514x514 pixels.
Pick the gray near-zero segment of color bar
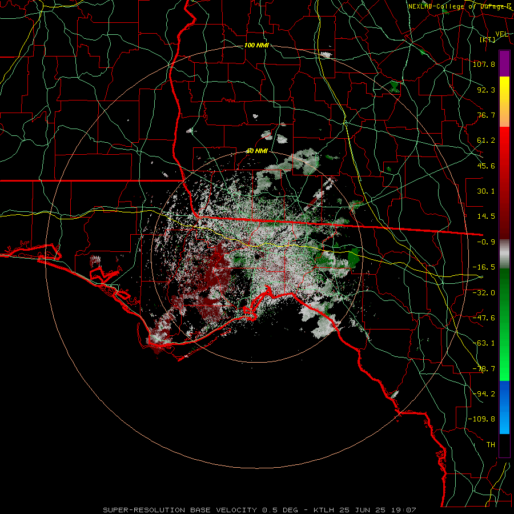(x=504, y=254)
